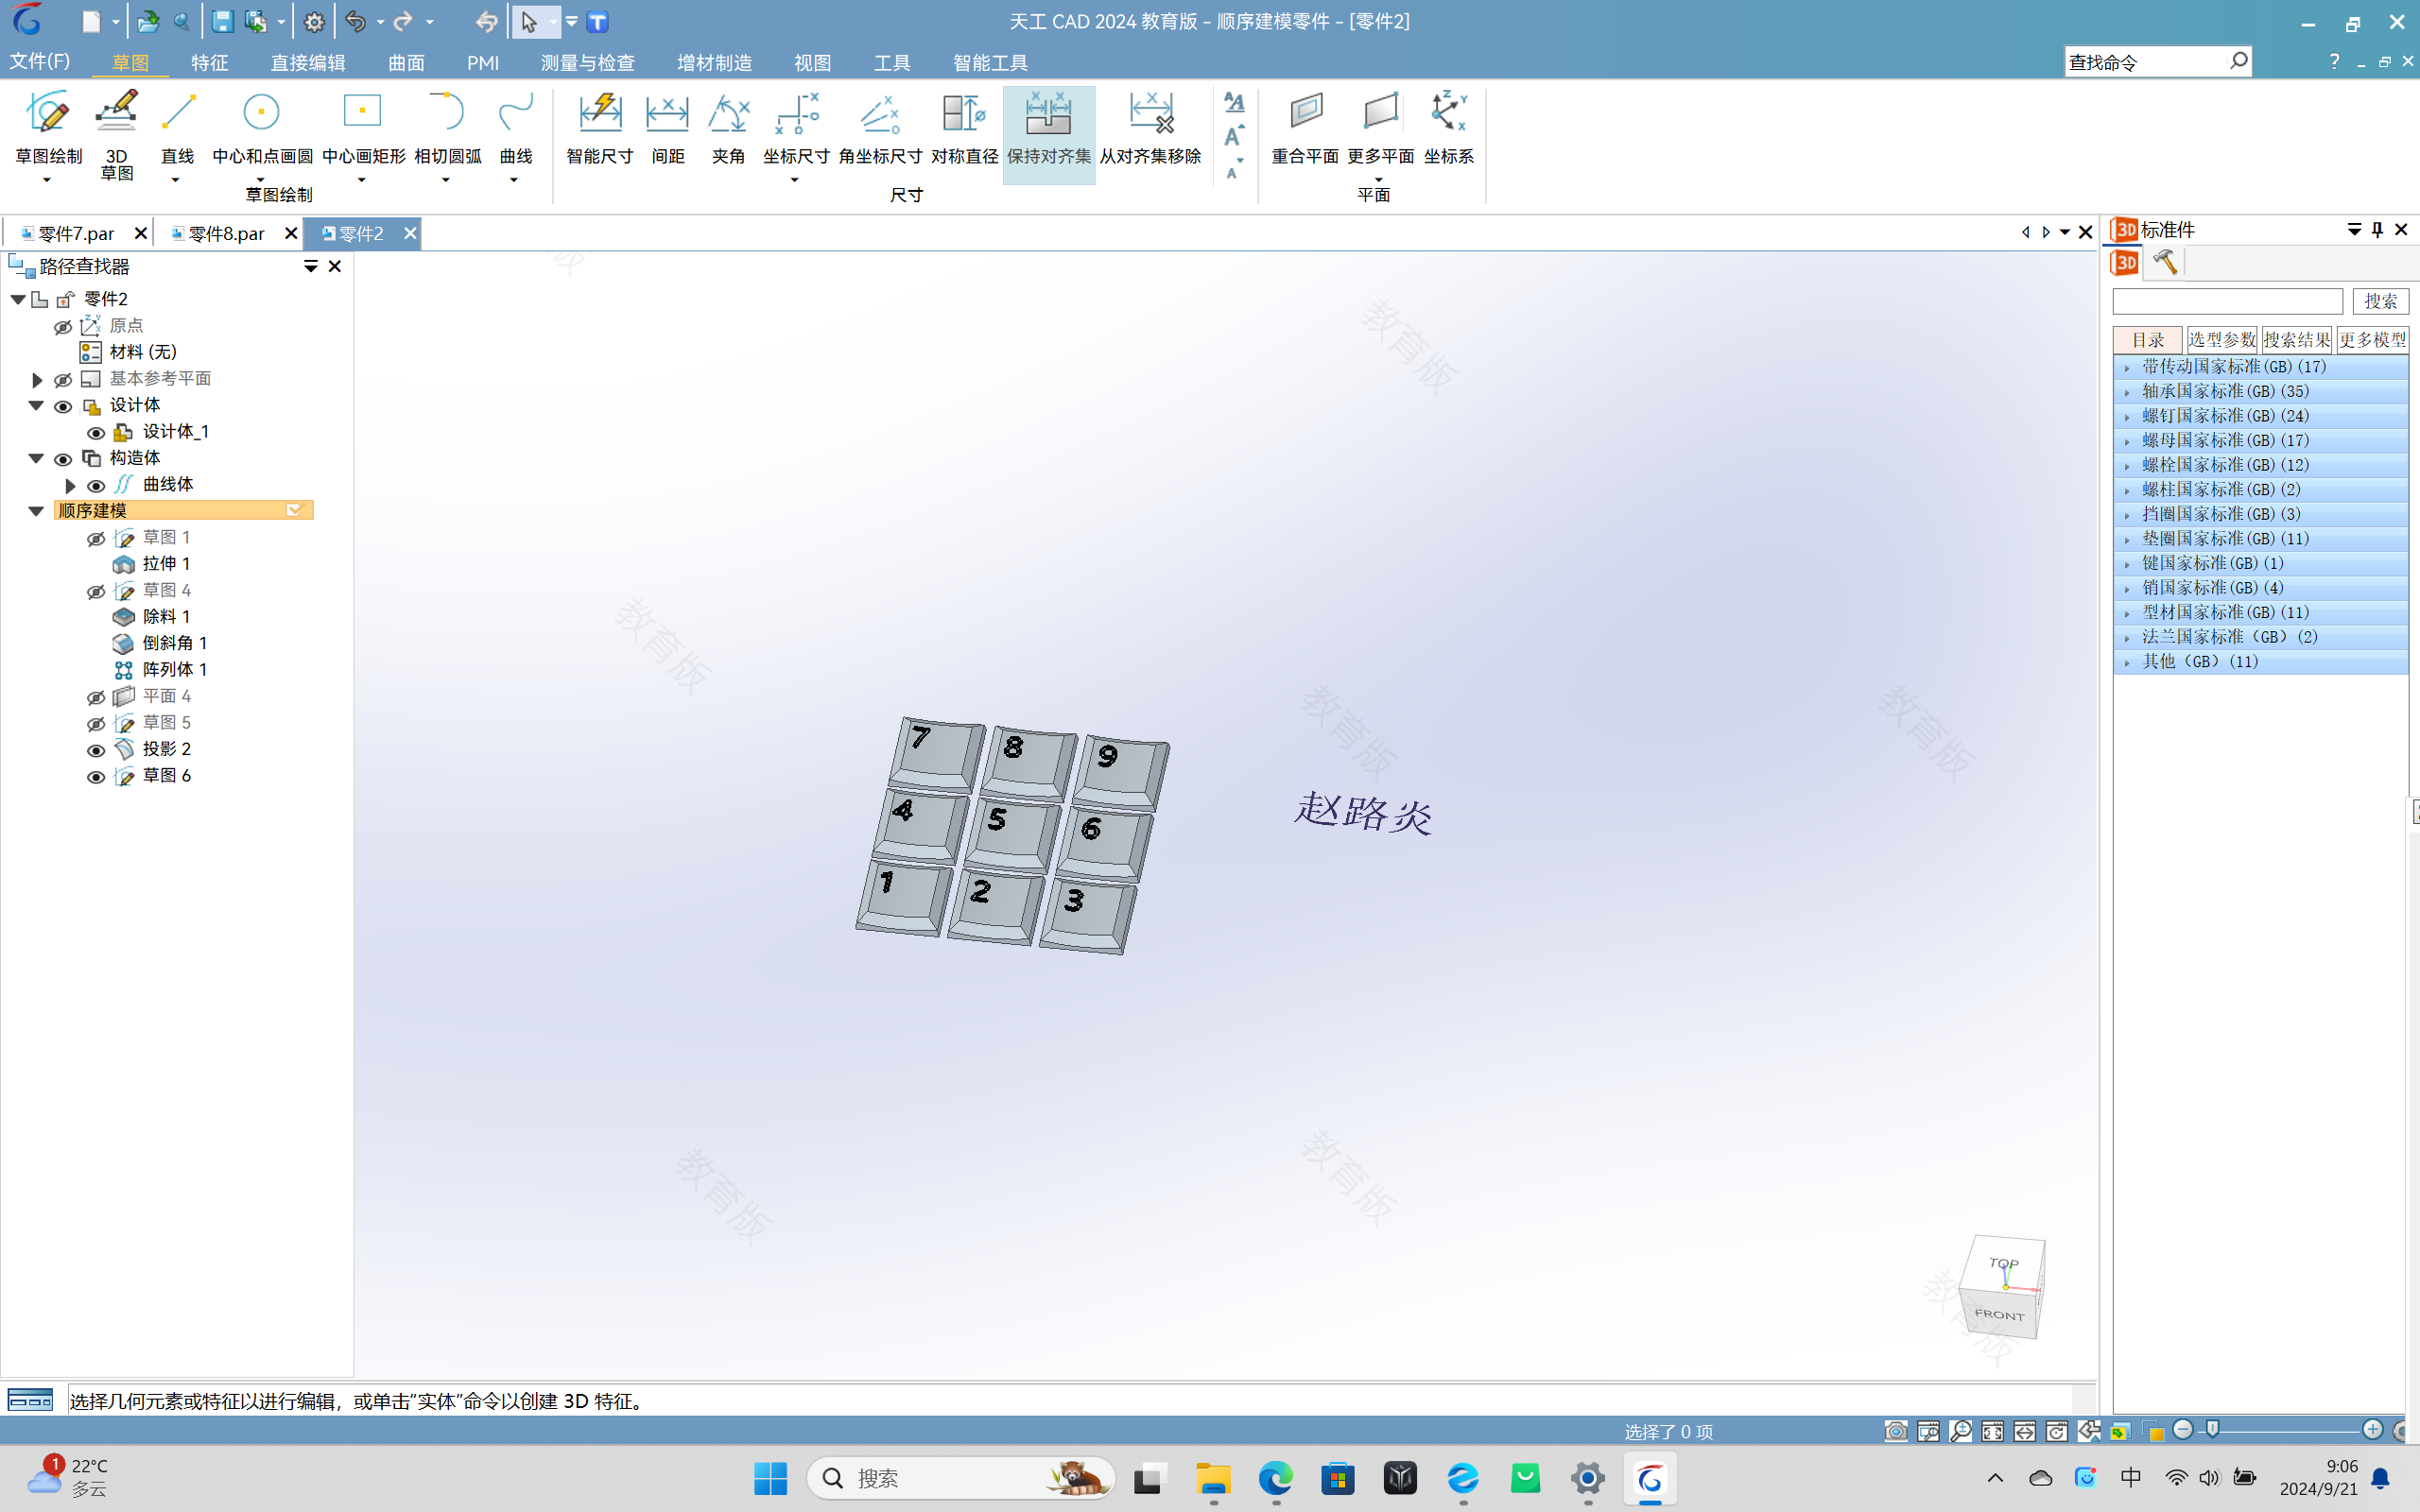Save the document with the save icon

tap(222, 21)
